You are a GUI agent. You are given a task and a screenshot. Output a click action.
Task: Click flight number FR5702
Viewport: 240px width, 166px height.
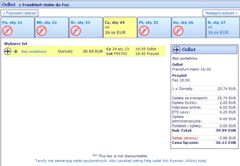120,54
